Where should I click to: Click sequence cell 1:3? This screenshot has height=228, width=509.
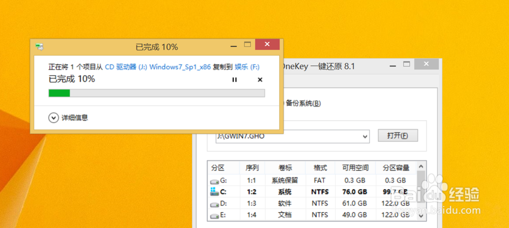251,204
